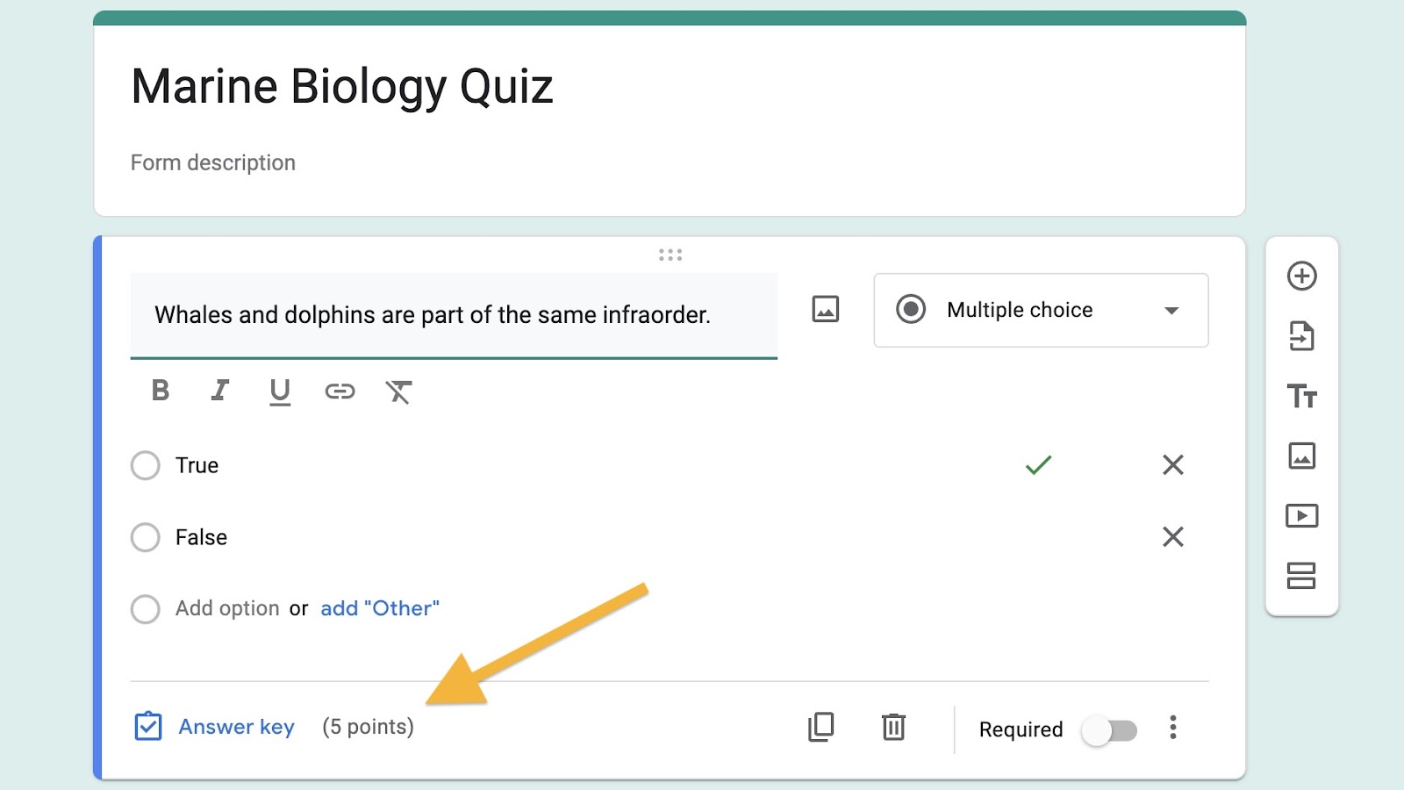
Task: Add a new section to form
Action: coord(1301,576)
